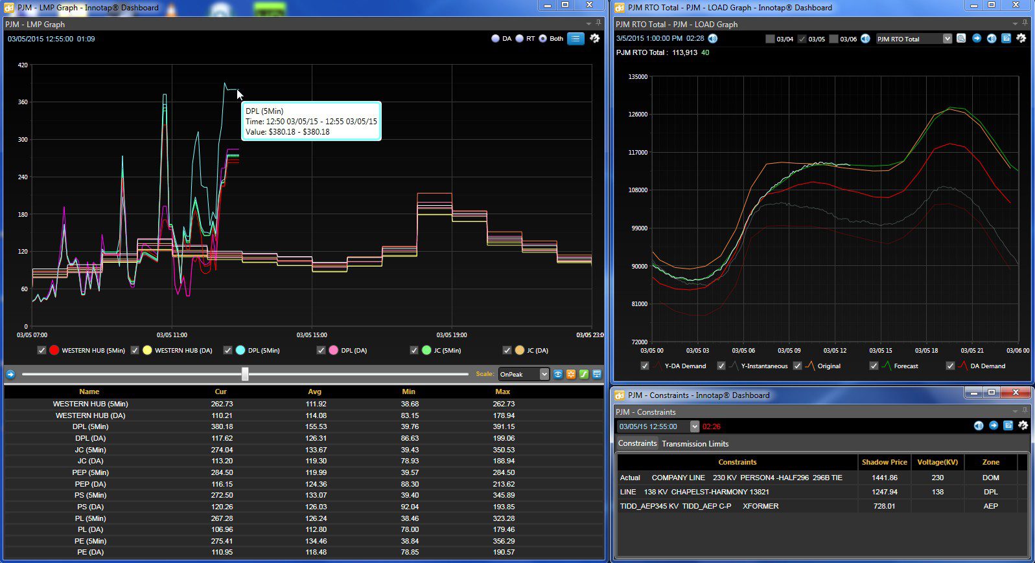Viewport: 1035px width, 563px height.
Task: Click Constraints date field 03/05/15 12:55:00
Action: coord(653,426)
